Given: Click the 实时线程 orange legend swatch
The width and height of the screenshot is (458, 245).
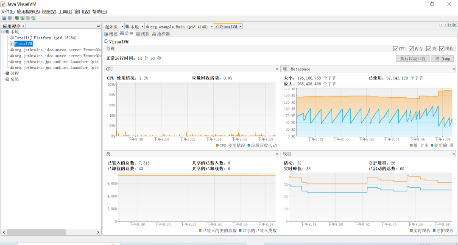Looking at the screenshot, I should [411, 231].
